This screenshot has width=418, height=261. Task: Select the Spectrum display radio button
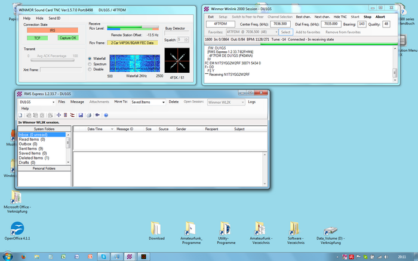pos(90,64)
